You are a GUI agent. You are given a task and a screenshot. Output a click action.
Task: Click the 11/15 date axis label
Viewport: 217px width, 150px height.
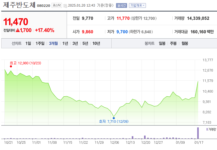coord(68,142)
